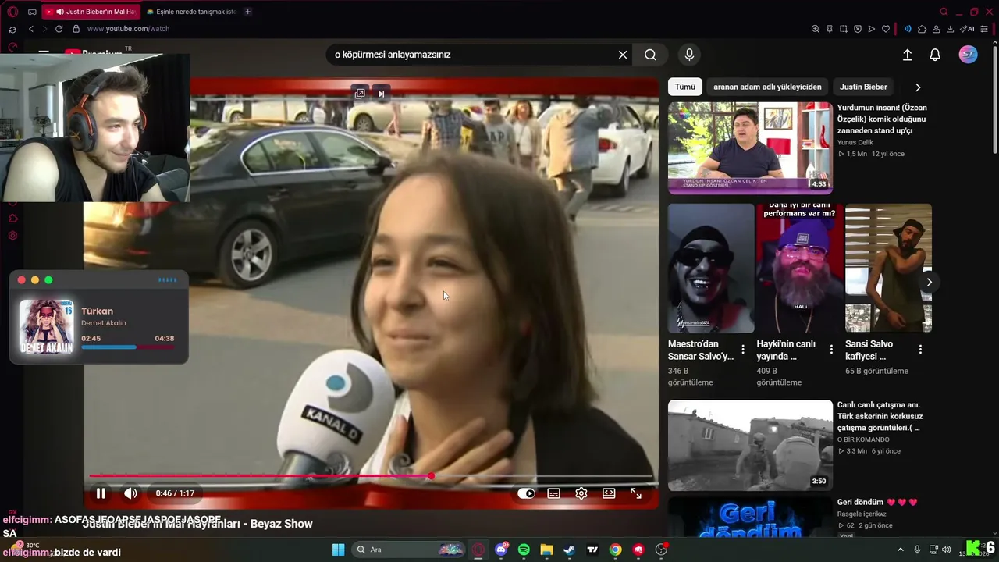Seek using the video progress bar
This screenshot has height=562, width=999.
click(371, 476)
